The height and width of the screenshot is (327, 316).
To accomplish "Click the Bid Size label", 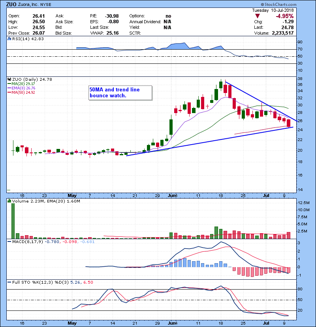I will click(x=64, y=33).
